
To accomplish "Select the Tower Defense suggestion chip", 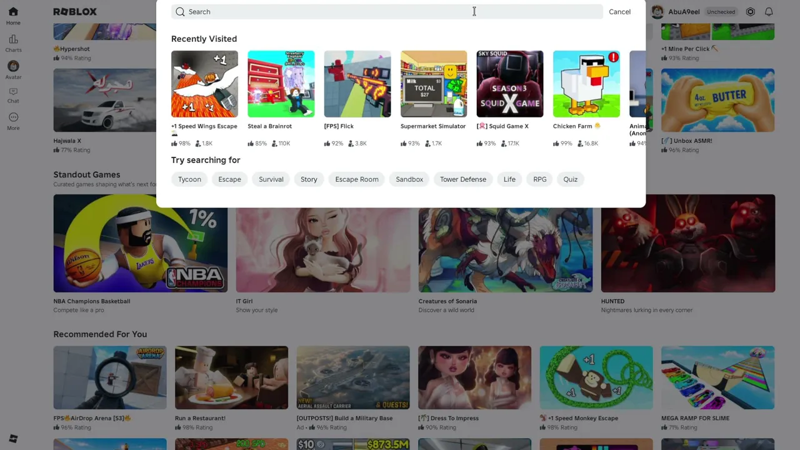I will tap(463, 179).
